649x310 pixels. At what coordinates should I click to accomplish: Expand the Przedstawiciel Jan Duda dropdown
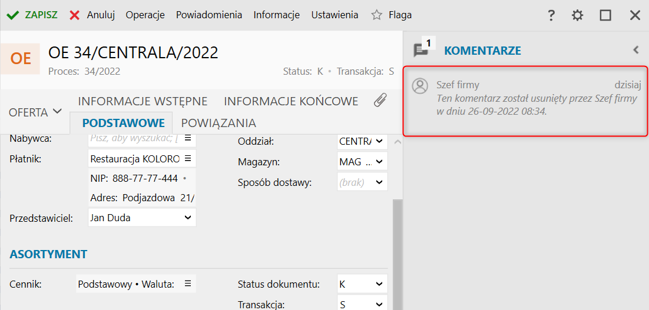[x=188, y=218]
